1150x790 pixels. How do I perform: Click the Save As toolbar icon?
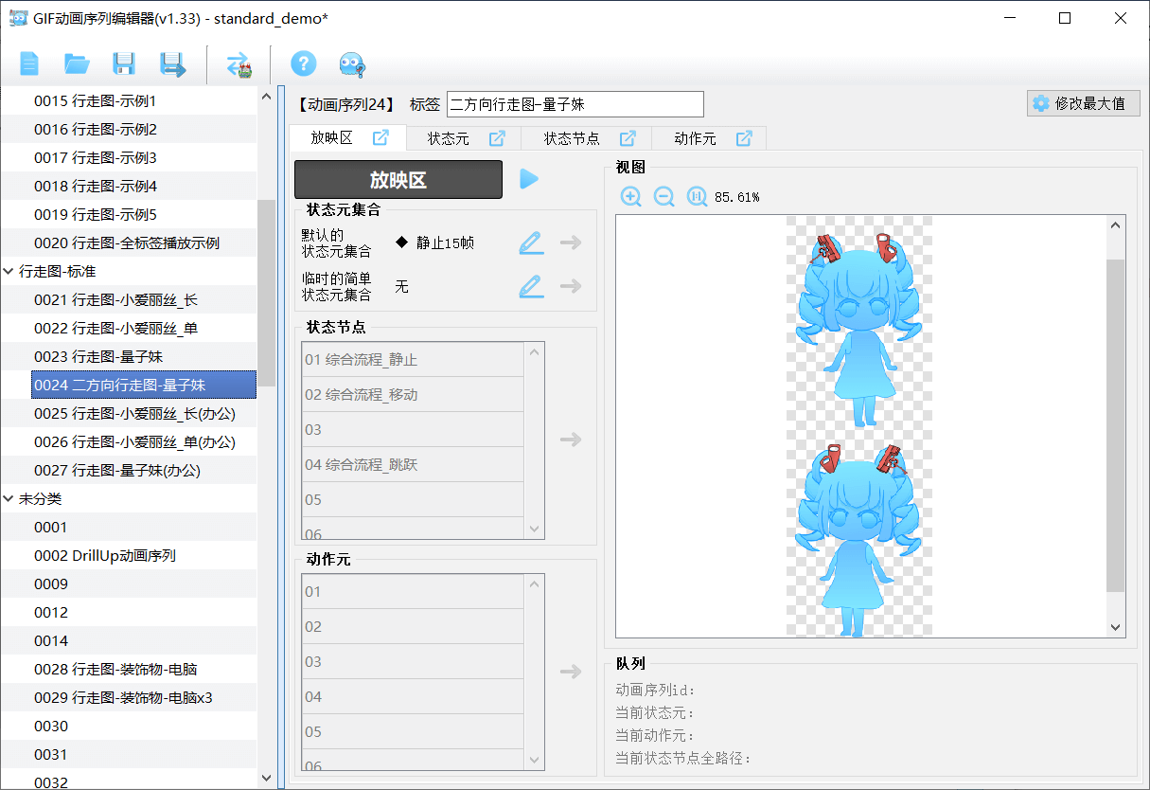coord(172,64)
